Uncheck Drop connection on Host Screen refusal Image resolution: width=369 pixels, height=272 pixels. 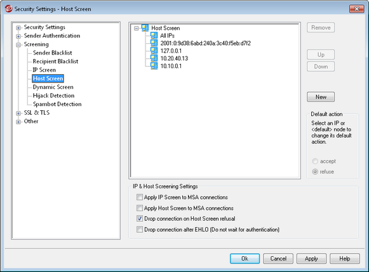pos(140,219)
